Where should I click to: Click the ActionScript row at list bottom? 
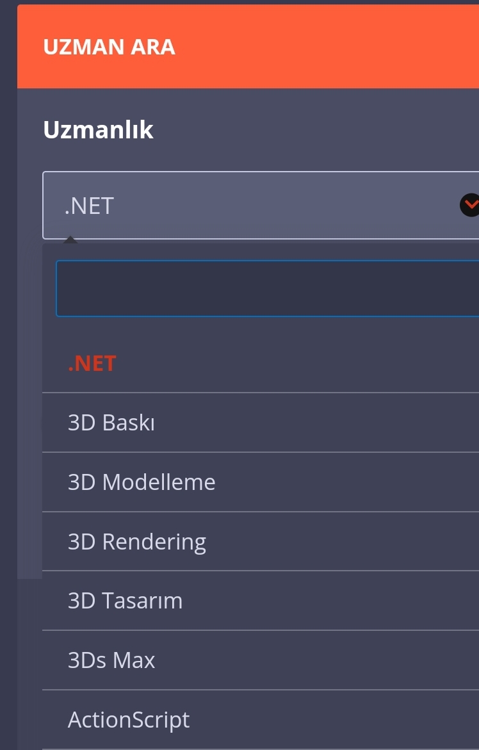click(x=261, y=719)
